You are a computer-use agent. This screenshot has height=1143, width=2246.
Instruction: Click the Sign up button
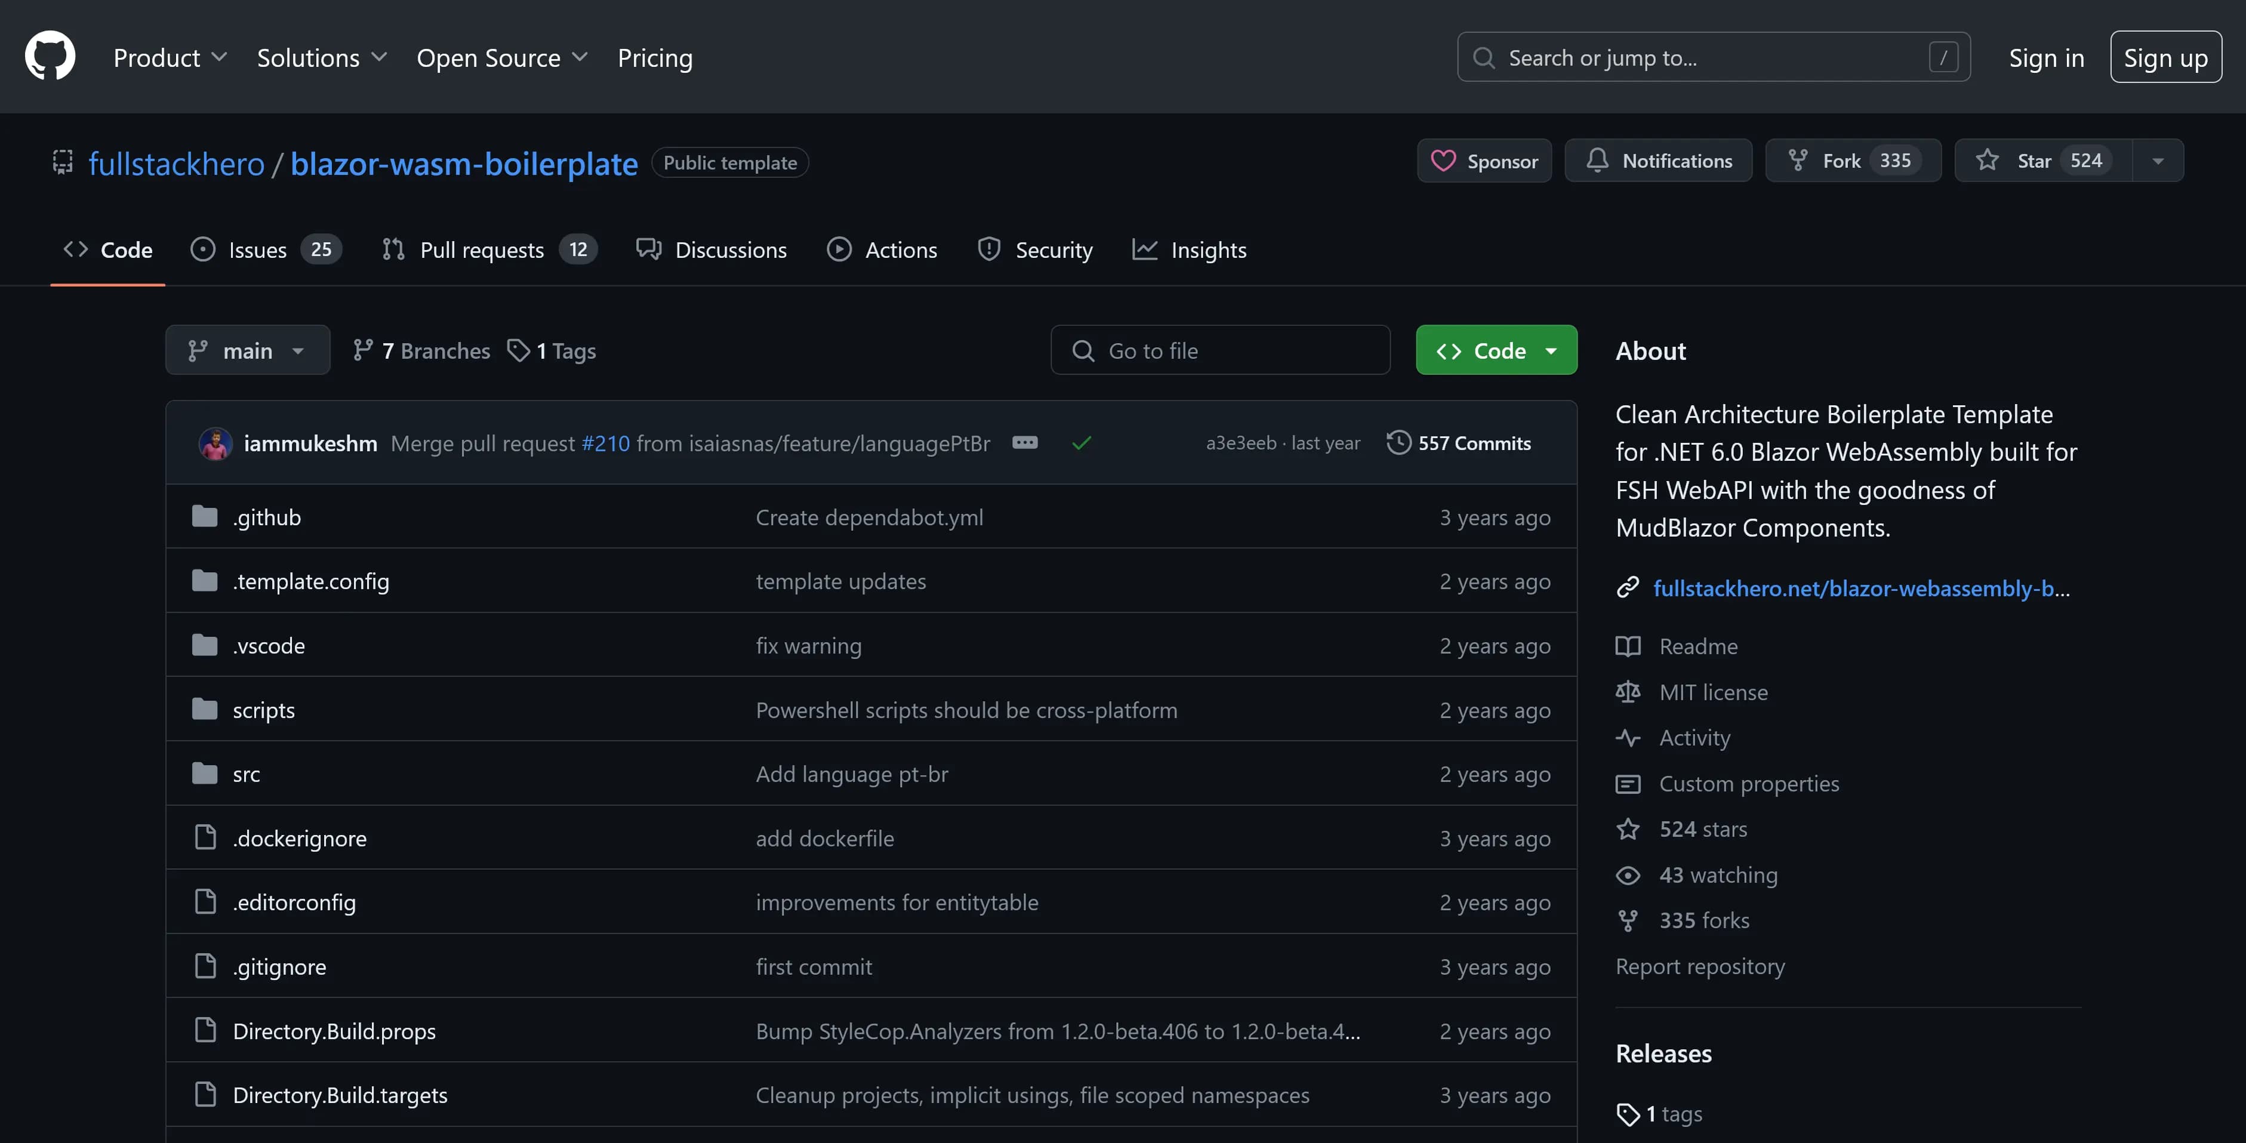pyautogui.click(x=2166, y=57)
